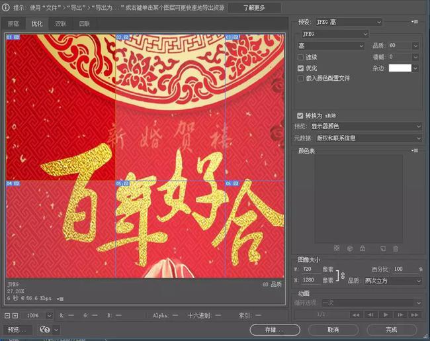Open the download speed menu icon
Screen dimensions: 430x341
(x=61, y=299)
